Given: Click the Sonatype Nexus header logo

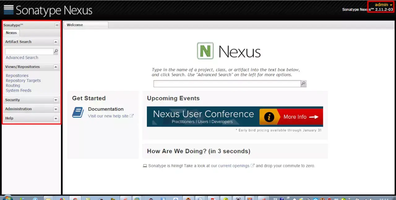Looking at the screenshot, I should point(48,10).
